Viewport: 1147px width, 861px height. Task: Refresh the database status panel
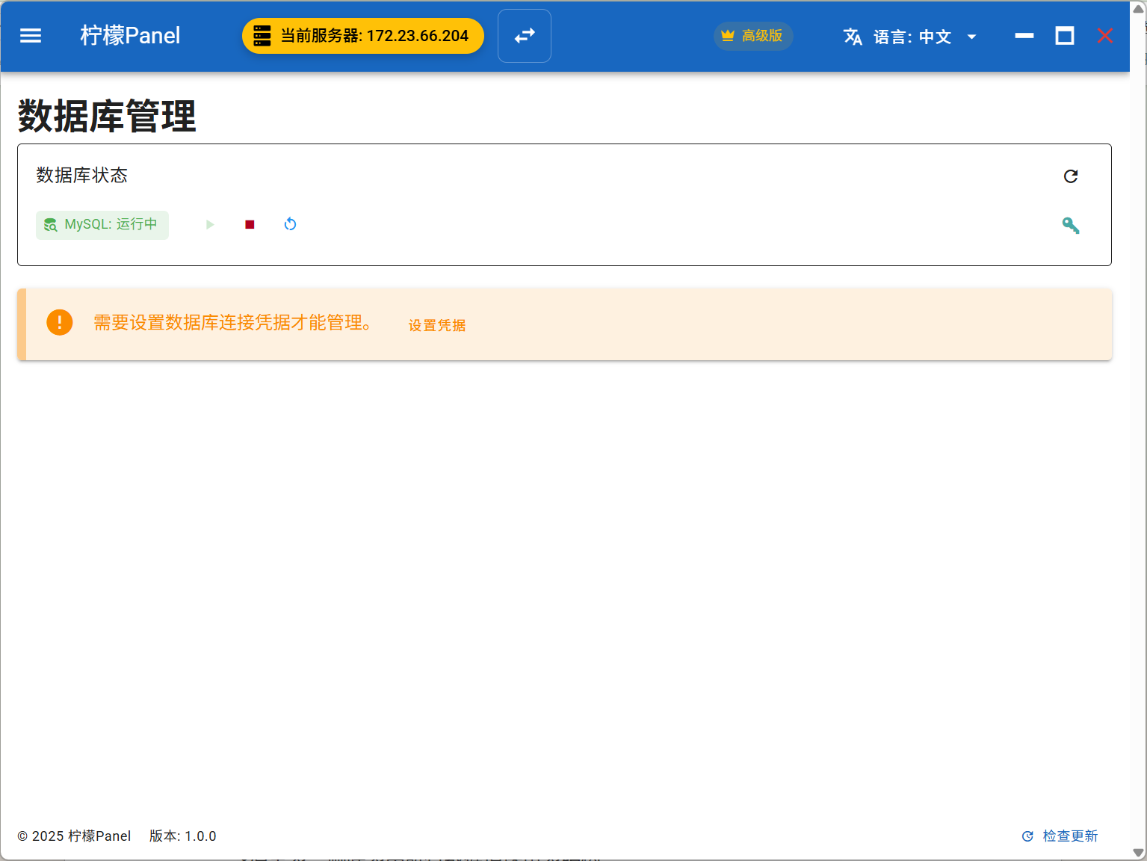point(1070,176)
